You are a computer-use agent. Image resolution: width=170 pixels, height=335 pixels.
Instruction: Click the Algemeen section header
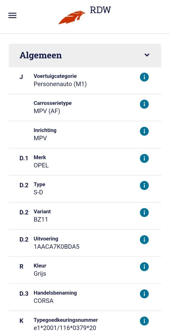pos(41,55)
